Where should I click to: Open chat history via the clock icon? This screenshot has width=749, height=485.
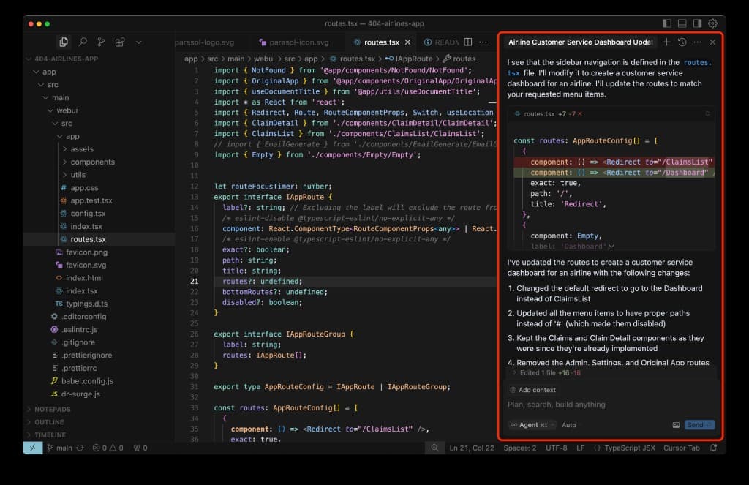tap(682, 42)
